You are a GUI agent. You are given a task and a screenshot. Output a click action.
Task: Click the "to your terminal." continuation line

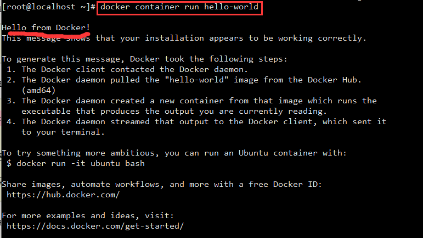[x=63, y=132]
